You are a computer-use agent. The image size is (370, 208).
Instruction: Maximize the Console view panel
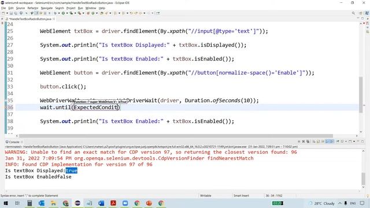pyautogui.click(x=362, y=141)
